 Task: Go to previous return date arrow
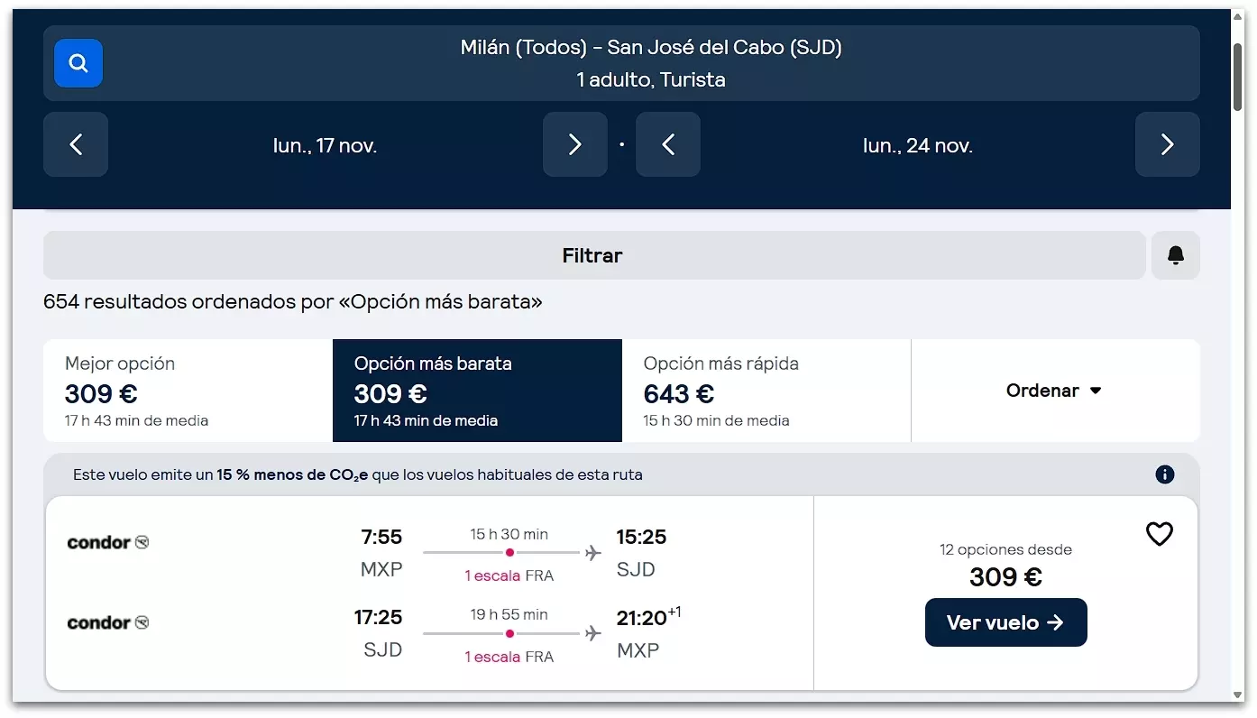tap(668, 144)
